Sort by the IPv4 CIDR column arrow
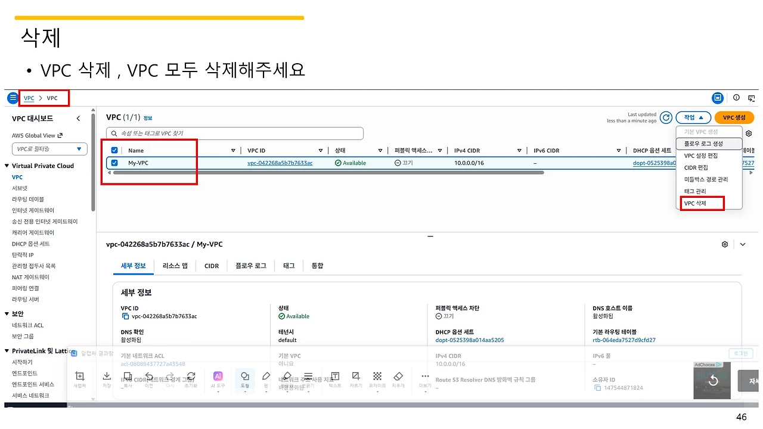Screen dimensions: 763x429 pyautogui.click(x=519, y=151)
